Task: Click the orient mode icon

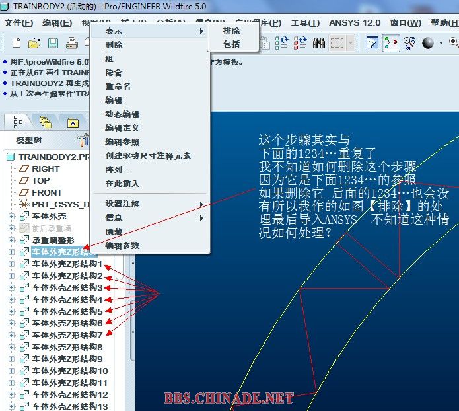Action: [409, 43]
